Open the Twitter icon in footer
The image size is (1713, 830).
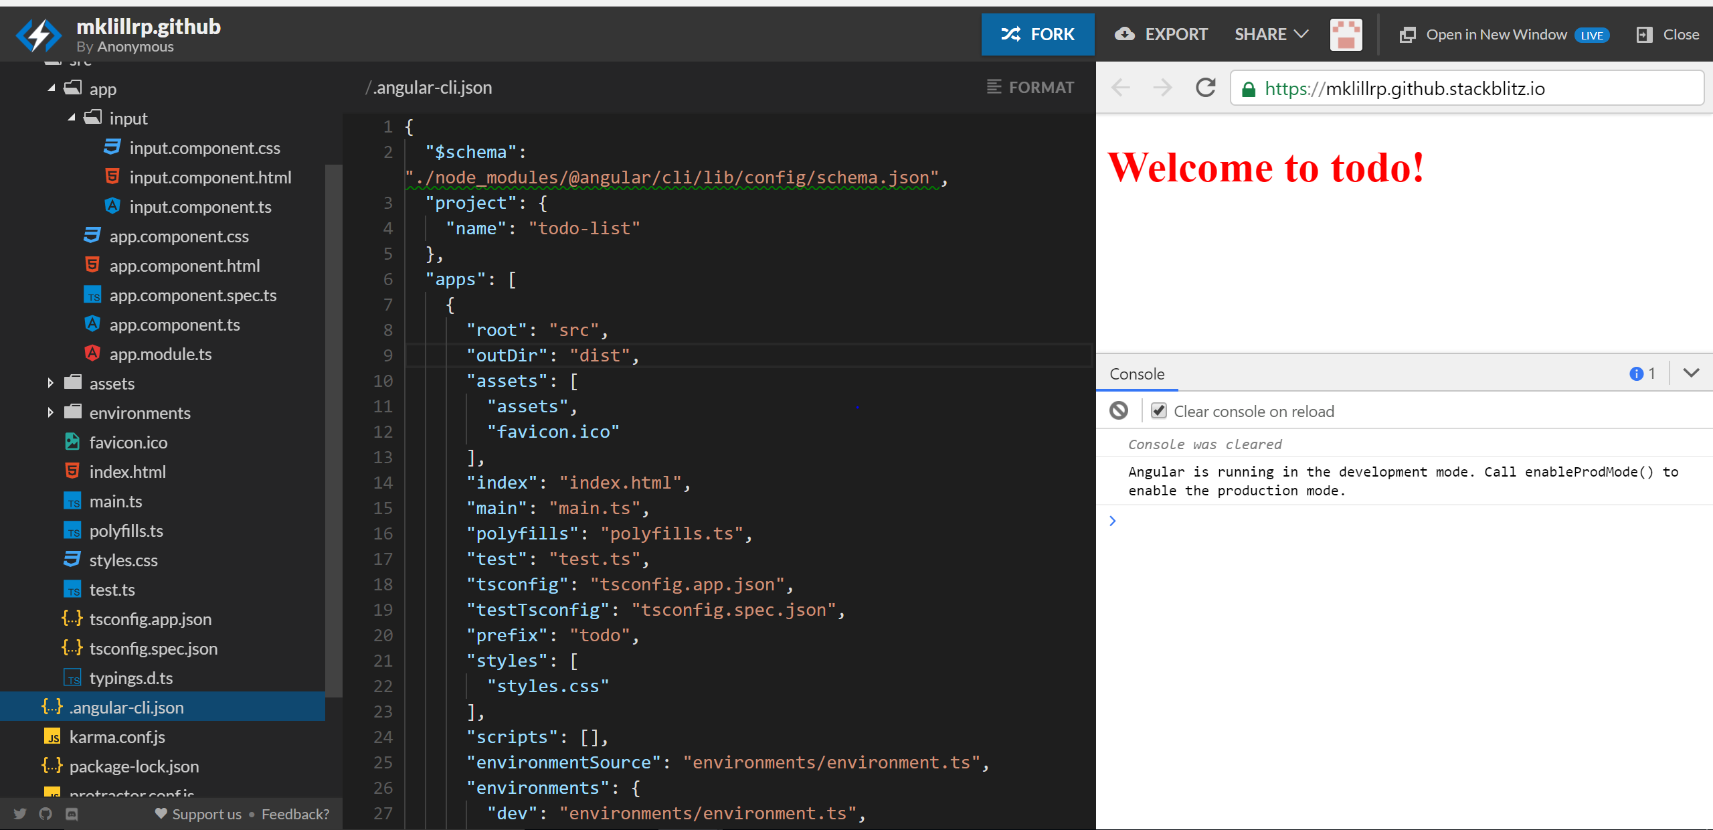(20, 813)
